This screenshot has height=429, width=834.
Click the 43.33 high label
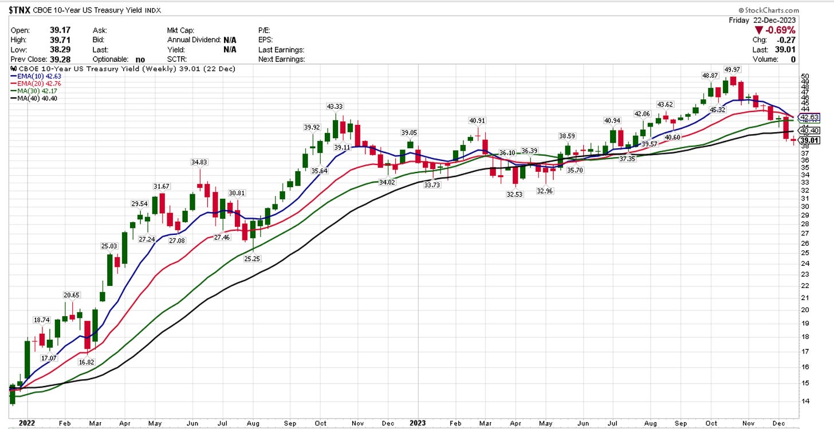pyautogui.click(x=335, y=107)
